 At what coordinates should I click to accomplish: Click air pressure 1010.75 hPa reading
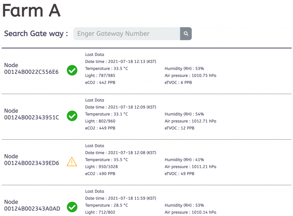click(190, 76)
